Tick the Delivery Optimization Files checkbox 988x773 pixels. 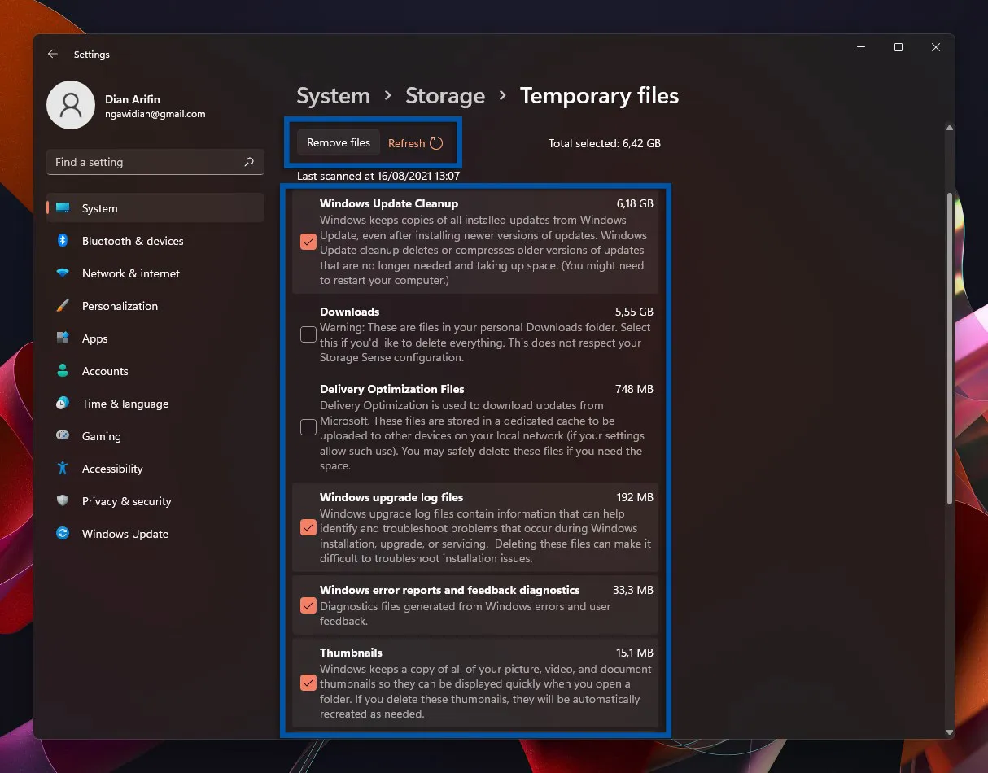(308, 427)
